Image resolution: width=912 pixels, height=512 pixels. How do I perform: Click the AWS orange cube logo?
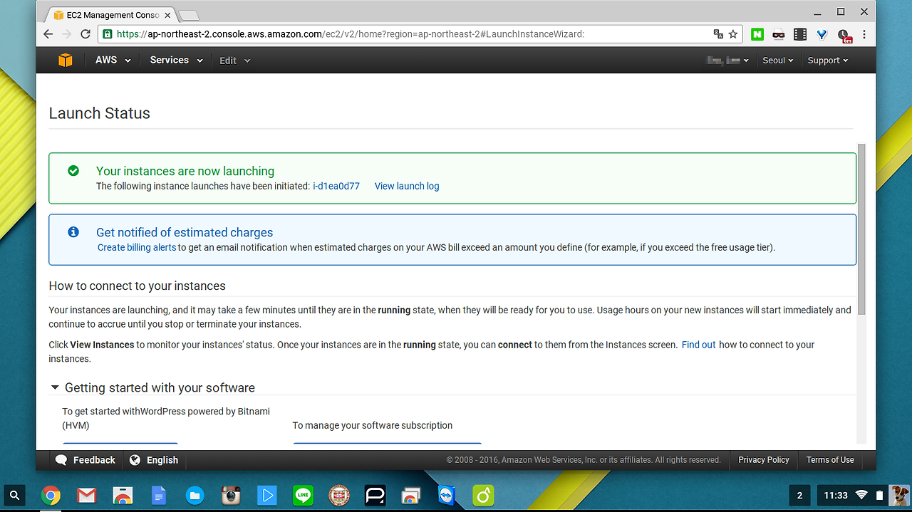click(x=65, y=61)
